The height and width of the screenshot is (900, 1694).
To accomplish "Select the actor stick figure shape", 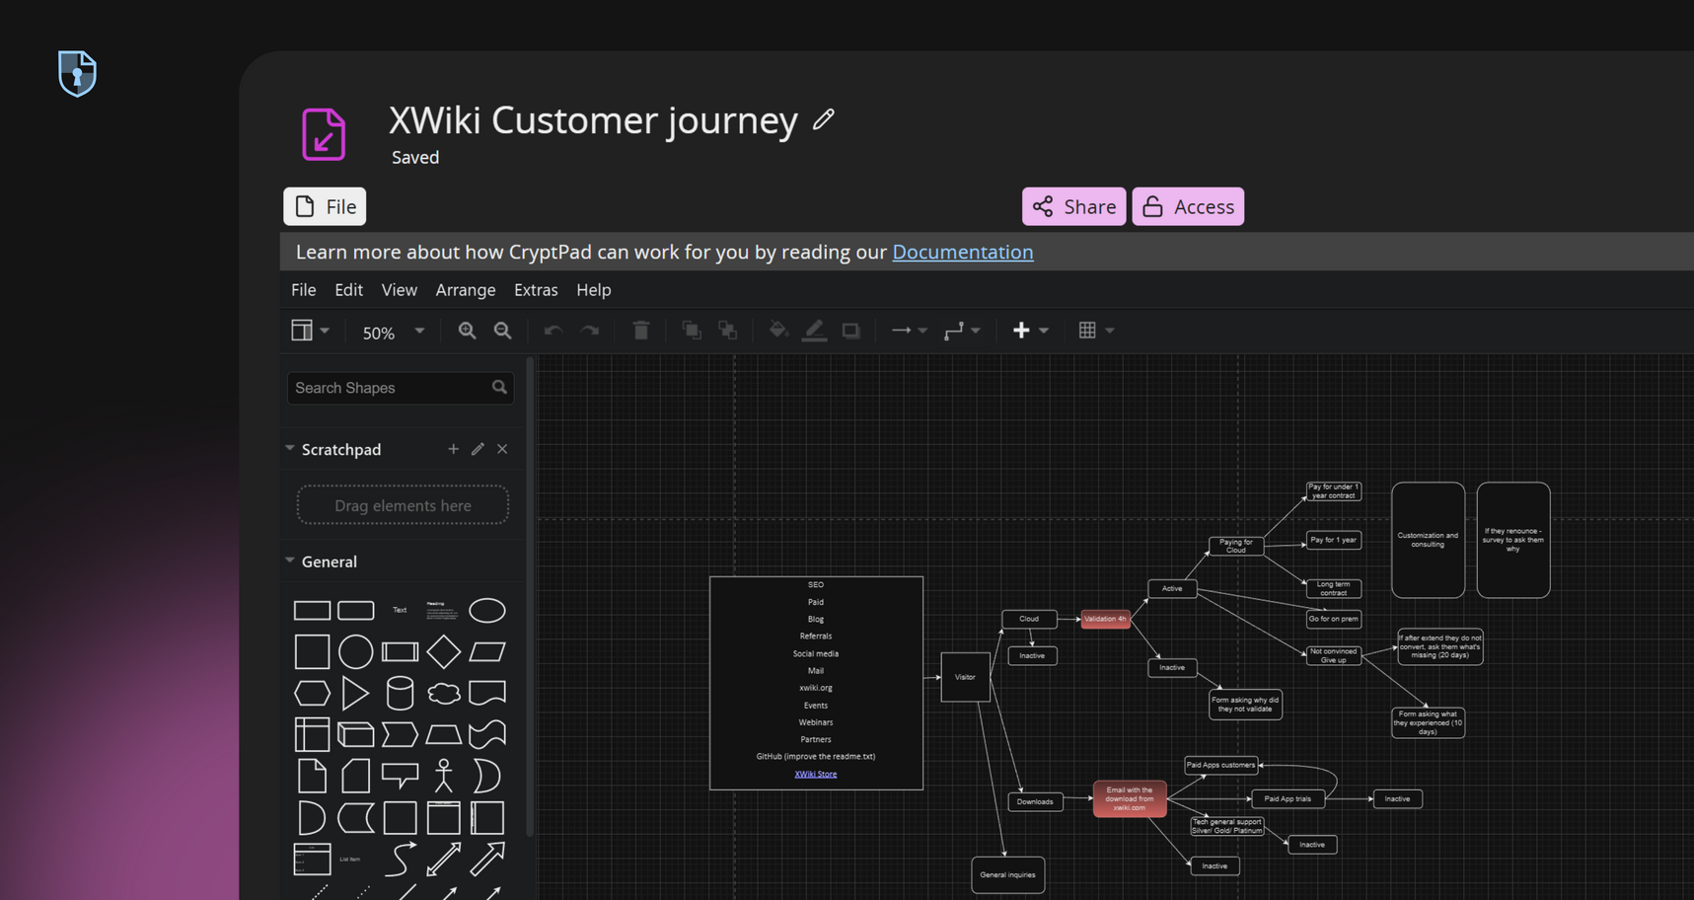I will coord(443,776).
